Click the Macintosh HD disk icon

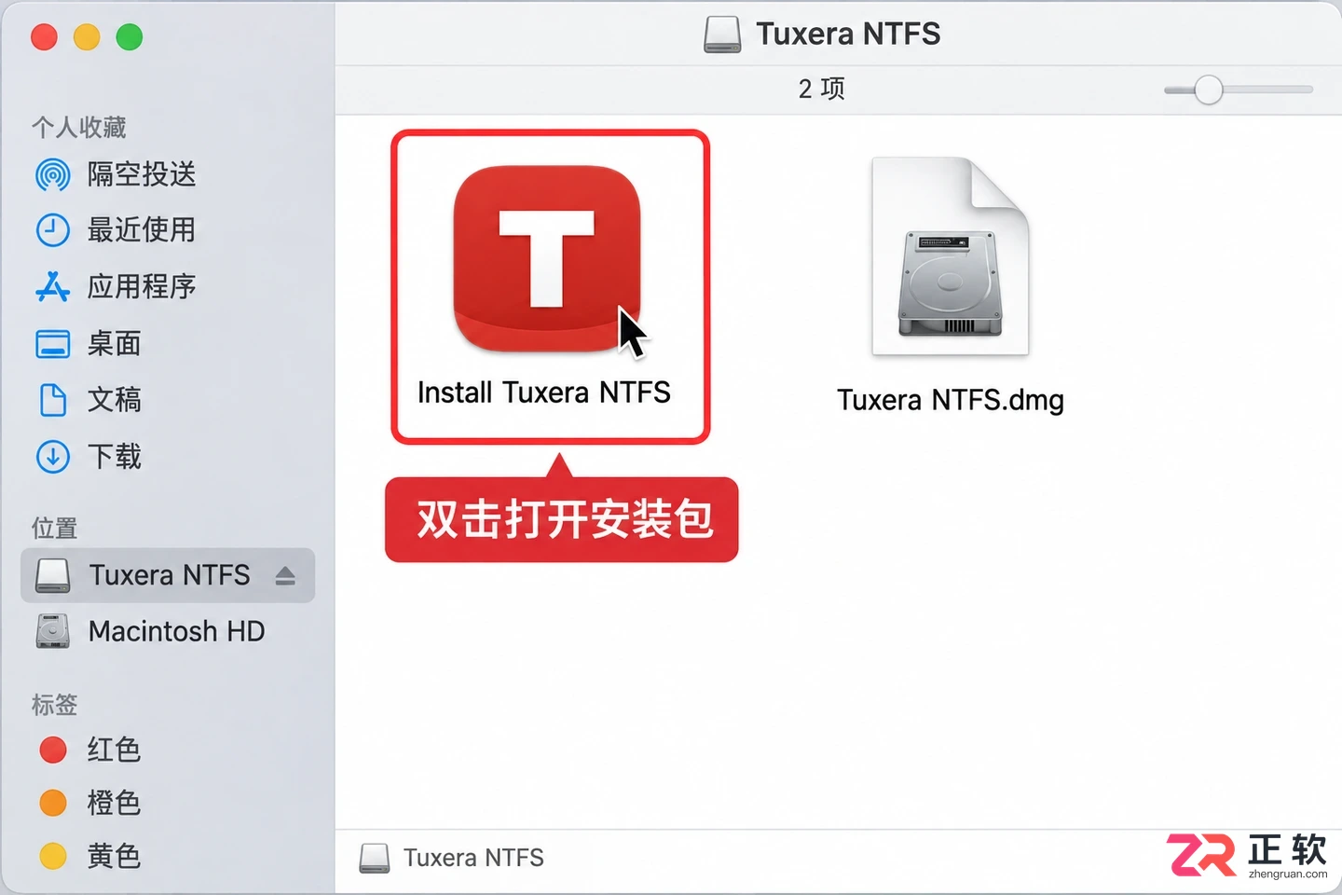52,631
